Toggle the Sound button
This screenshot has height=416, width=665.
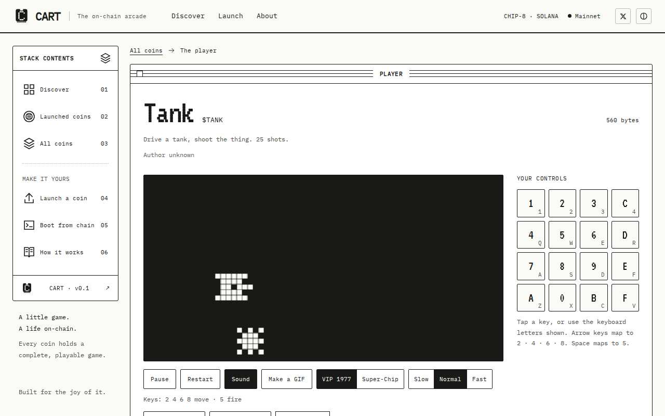coord(241,379)
